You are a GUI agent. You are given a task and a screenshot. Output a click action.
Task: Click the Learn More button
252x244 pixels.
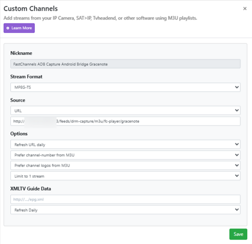pos(19,28)
